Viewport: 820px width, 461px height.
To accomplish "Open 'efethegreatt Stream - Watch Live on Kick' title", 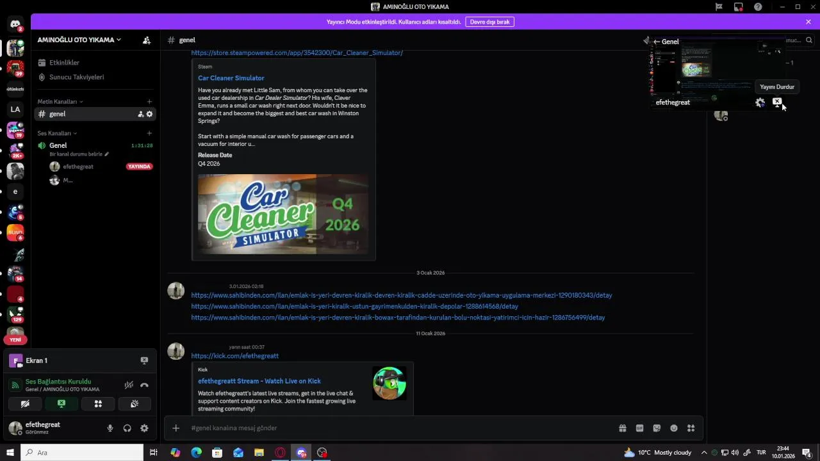I will pyautogui.click(x=259, y=381).
